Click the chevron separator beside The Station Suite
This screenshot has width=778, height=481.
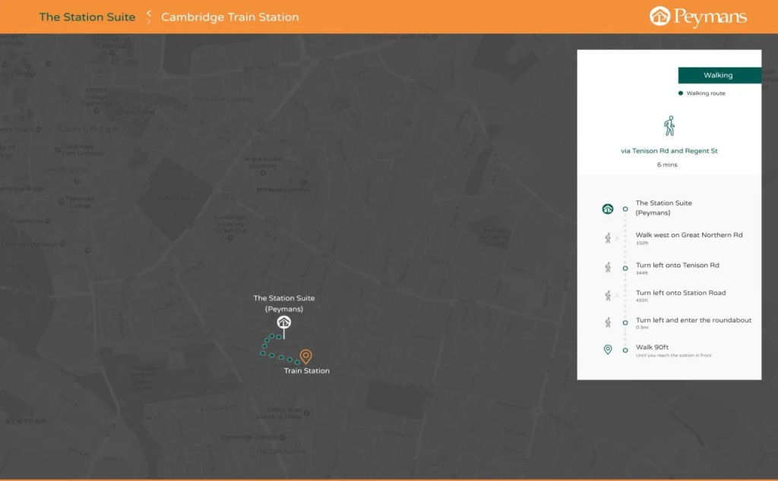(x=148, y=17)
